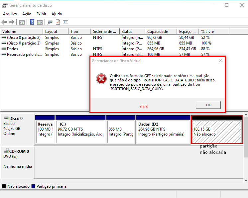This screenshot has height=198, width=248.
Task: Click the scrollbar up arrow in disk pane
Action: point(246,115)
